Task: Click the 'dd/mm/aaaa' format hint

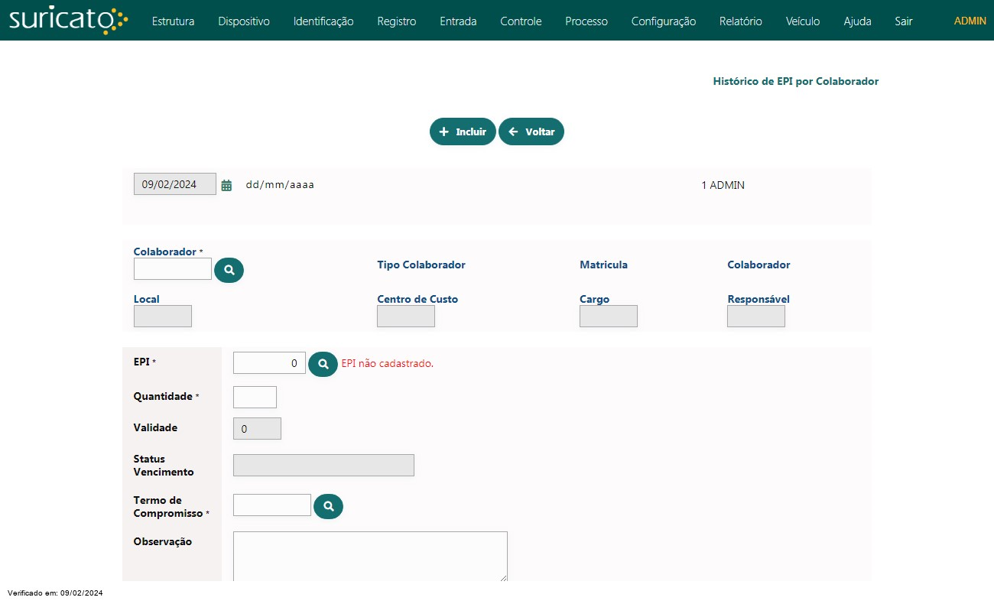Action: click(280, 185)
